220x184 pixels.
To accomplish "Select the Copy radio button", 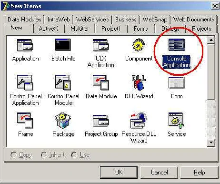I will tap(13, 154).
